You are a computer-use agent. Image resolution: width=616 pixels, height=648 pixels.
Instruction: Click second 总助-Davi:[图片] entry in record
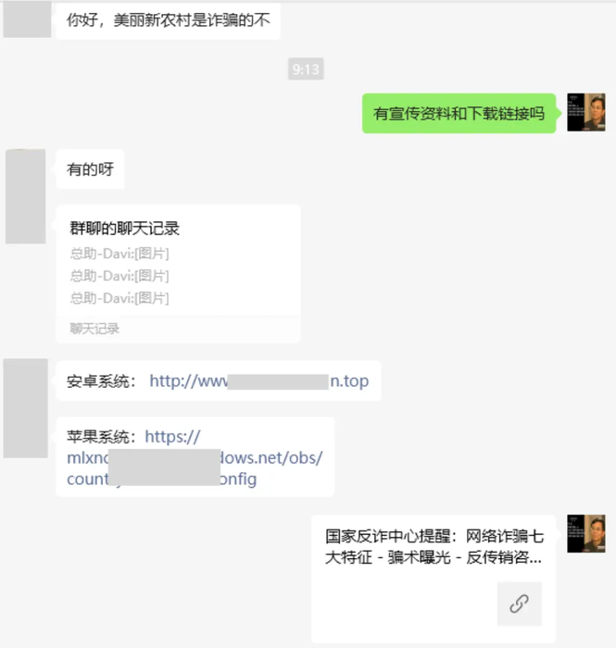[x=119, y=276]
